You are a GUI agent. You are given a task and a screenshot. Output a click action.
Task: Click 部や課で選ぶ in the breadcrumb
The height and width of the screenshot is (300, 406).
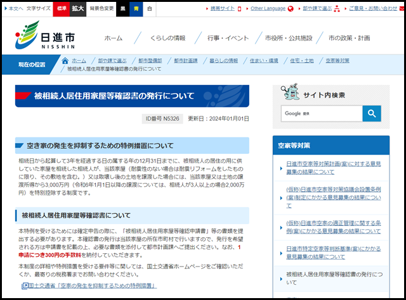[x=112, y=61]
